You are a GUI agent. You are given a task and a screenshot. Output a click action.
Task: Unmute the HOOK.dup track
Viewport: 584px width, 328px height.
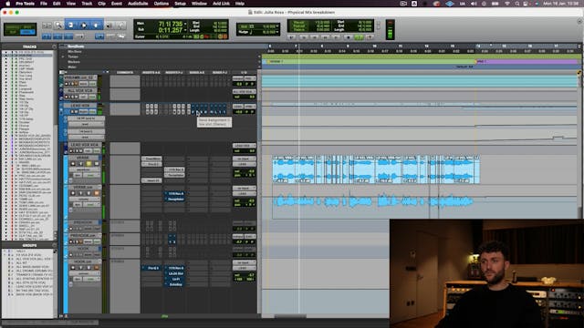click(x=97, y=268)
